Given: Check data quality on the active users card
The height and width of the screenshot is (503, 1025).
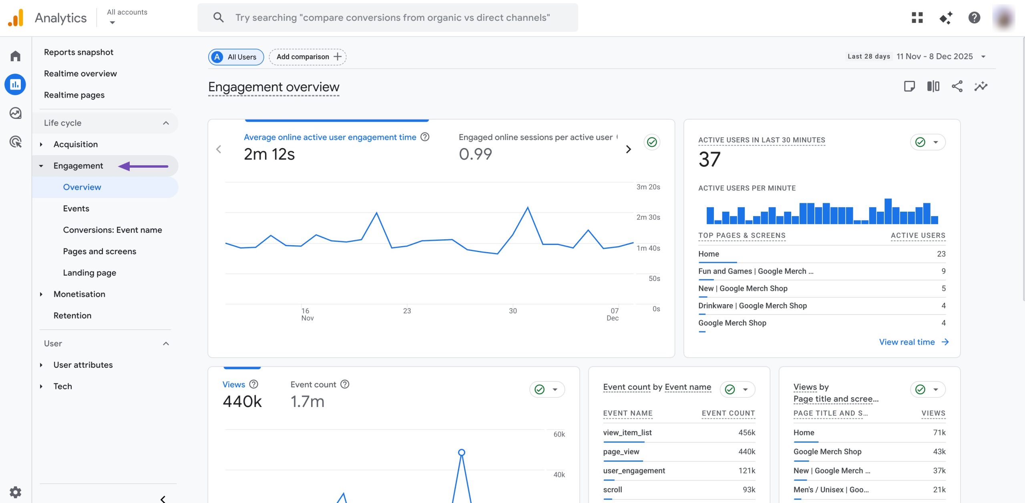Looking at the screenshot, I should pos(920,142).
